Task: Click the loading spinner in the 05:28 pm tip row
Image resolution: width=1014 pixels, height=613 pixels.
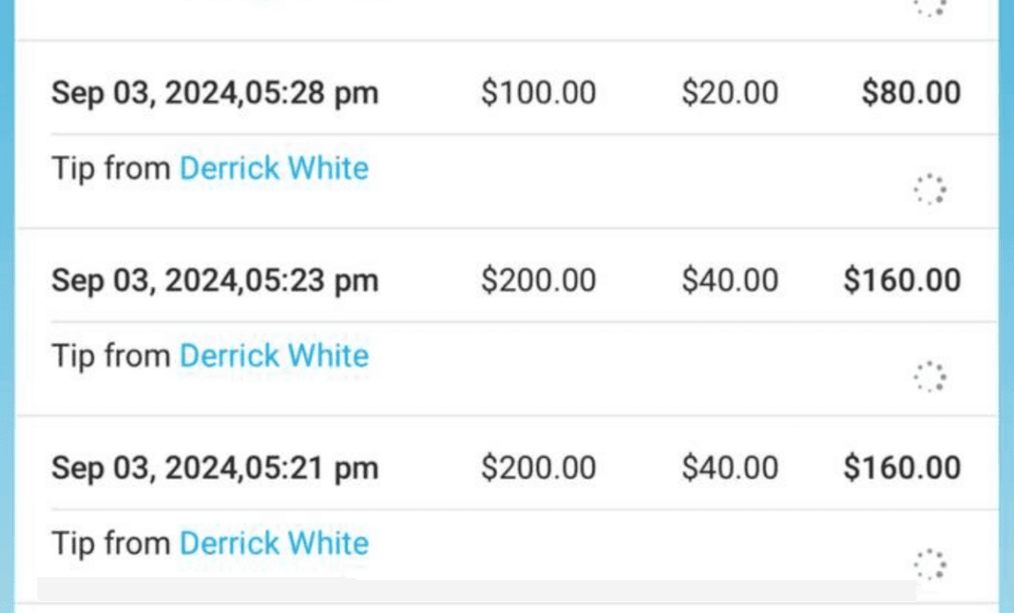Action: 930,190
